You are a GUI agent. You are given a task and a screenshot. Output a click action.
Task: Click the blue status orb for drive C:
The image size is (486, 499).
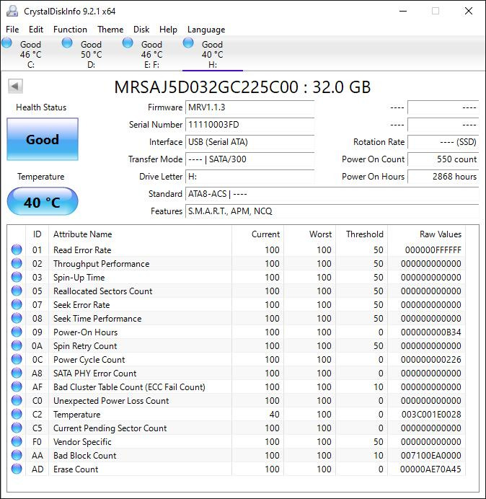click(6, 43)
